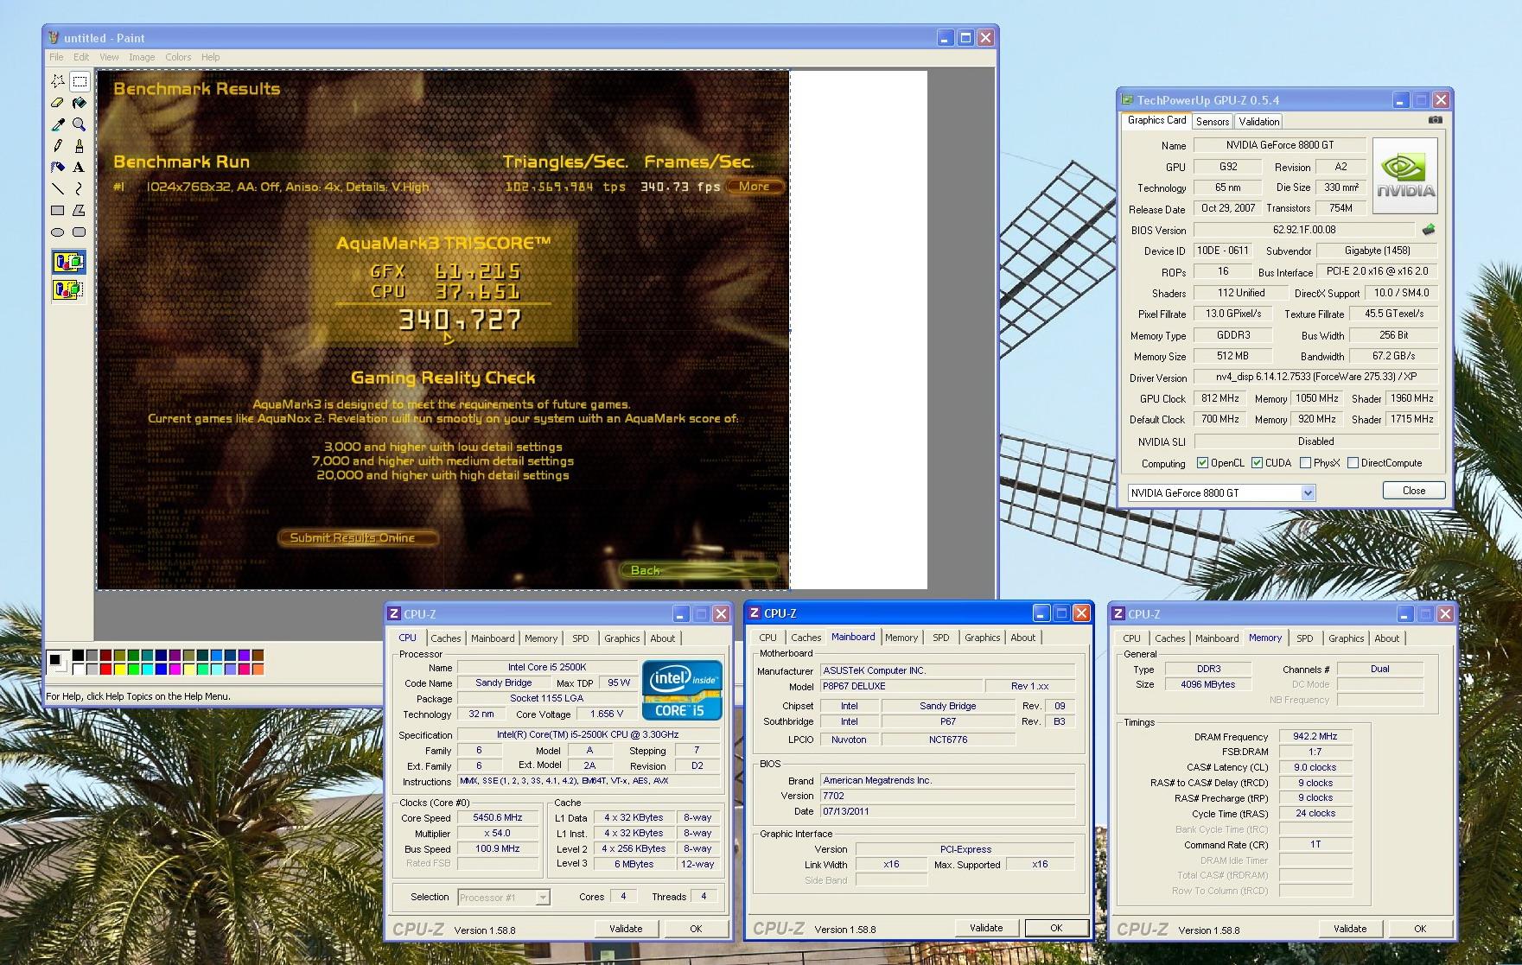Pick the orange color swatch in Paint
The image size is (1522, 965).
pos(258,670)
